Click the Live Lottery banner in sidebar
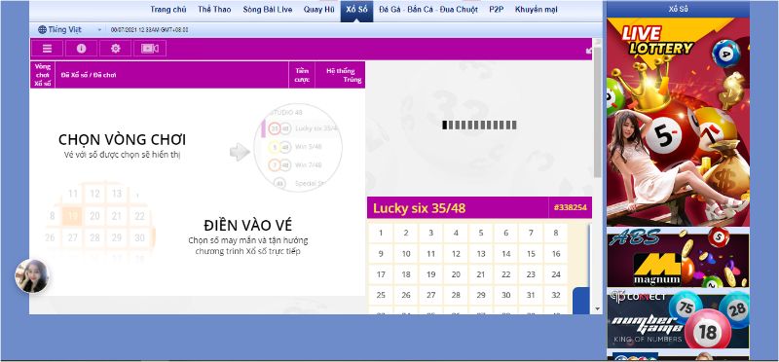The height and width of the screenshot is (362, 779). click(678, 122)
